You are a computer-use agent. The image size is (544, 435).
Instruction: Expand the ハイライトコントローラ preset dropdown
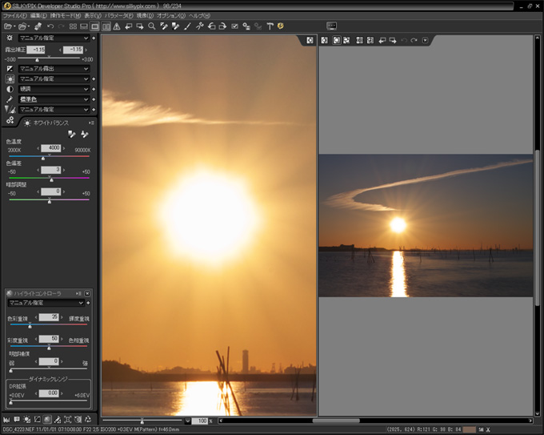(x=46, y=304)
